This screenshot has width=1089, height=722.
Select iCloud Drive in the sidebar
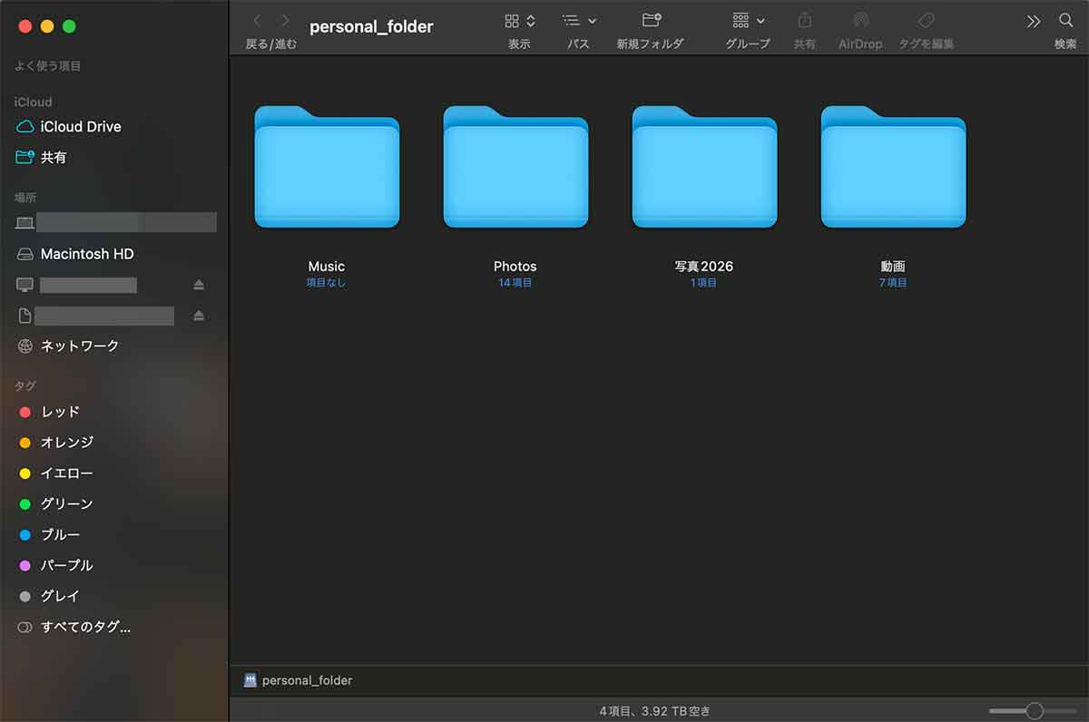(80, 126)
